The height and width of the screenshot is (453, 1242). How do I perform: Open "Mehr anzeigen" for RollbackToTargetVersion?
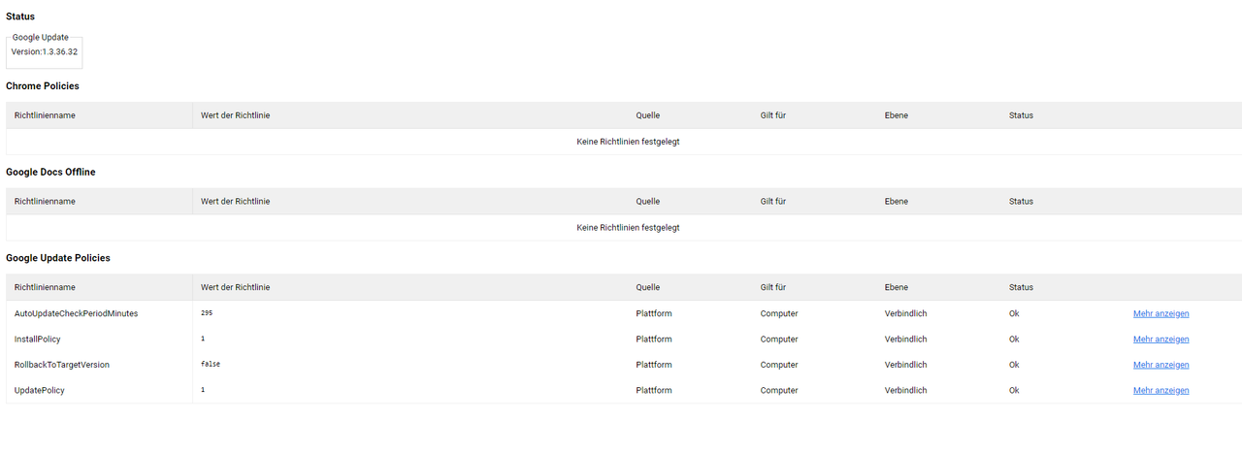pos(1160,365)
